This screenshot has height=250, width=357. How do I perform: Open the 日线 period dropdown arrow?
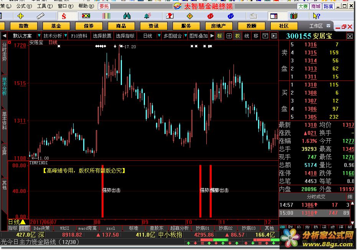click(159, 36)
